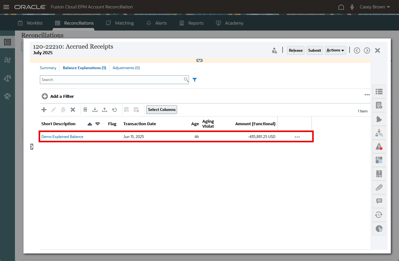Open Demo Explained Balance link
The width and height of the screenshot is (399, 261).
pyautogui.click(x=62, y=137)
